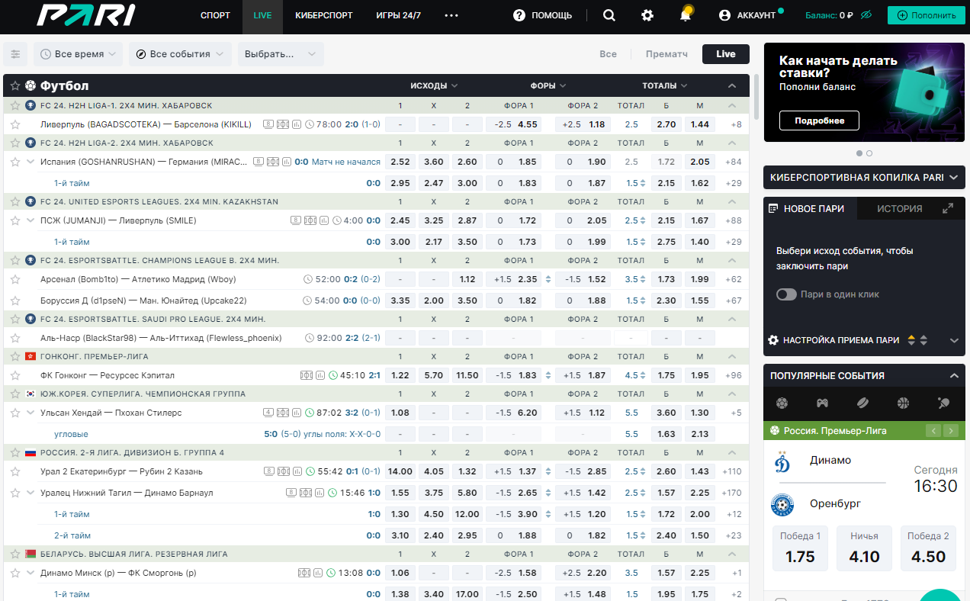The height and width of the screenshot is (601, 970).
Task: Open ИГРЫ 24/7 in top navigation
Action: point(398,15)
